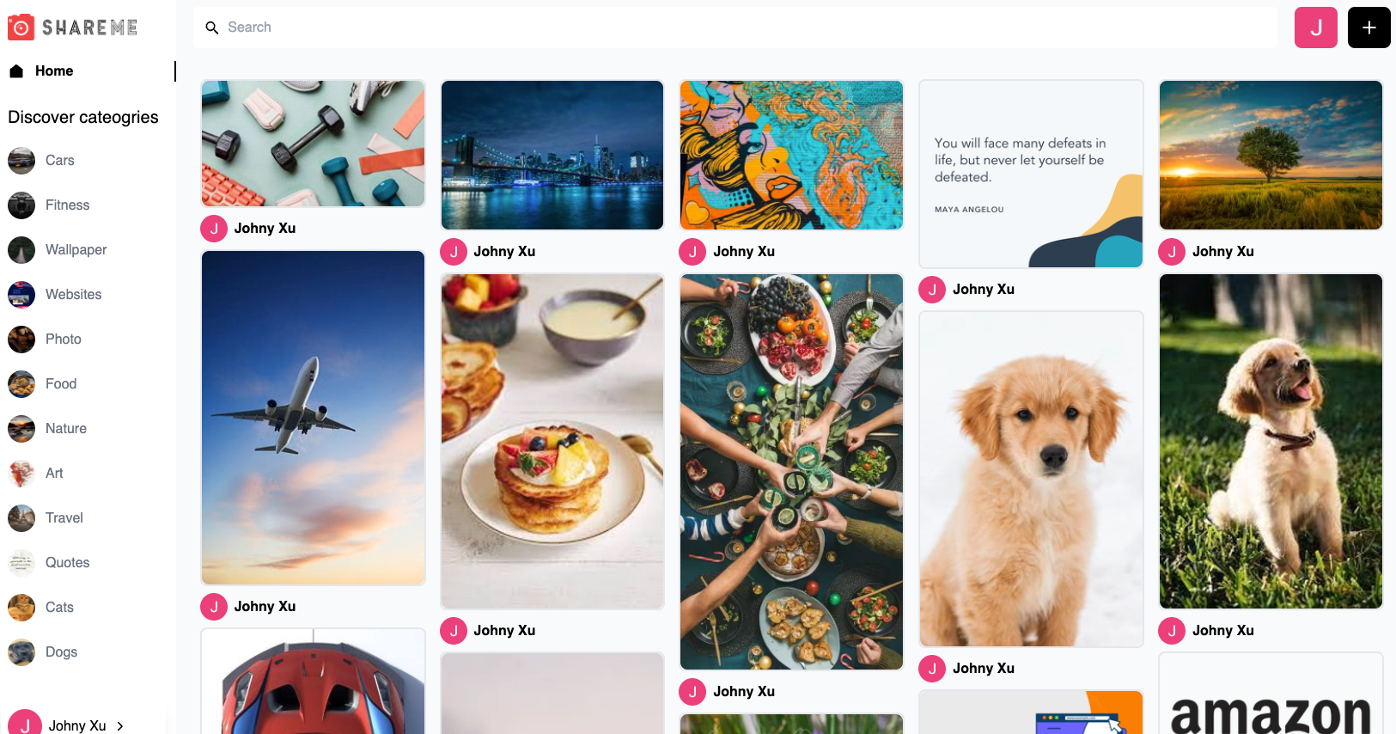Screen dimensions: 1396x734
Task: Select the Cars category icon
Action: pyautogui.click(x=21, y=161)
